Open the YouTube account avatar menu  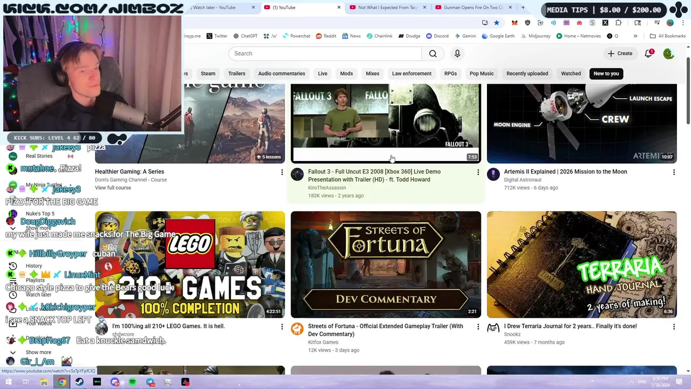pos(668,53)
